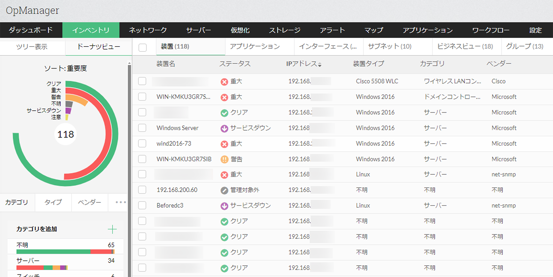Click the red critical ring of the donut chart

108,133
